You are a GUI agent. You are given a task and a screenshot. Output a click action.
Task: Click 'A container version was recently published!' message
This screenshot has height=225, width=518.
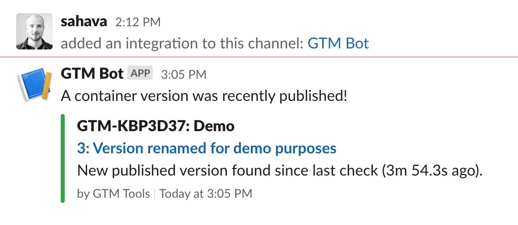(204, 96)
